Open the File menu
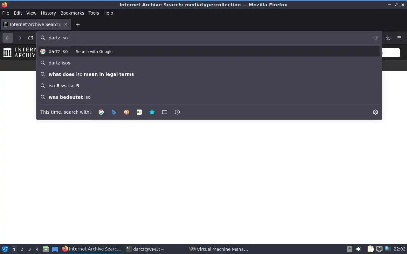Screen dimensions: 407x254 pyautogui.click(x=6, y=13)
